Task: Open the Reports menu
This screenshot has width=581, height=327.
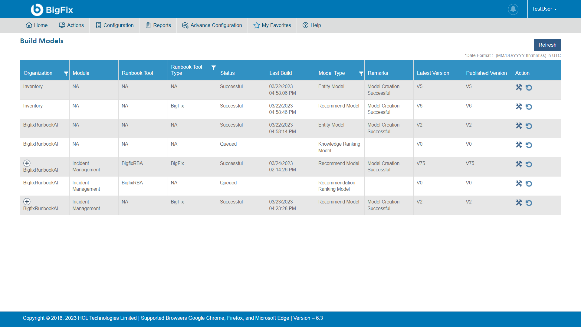Action: (158, 25)
